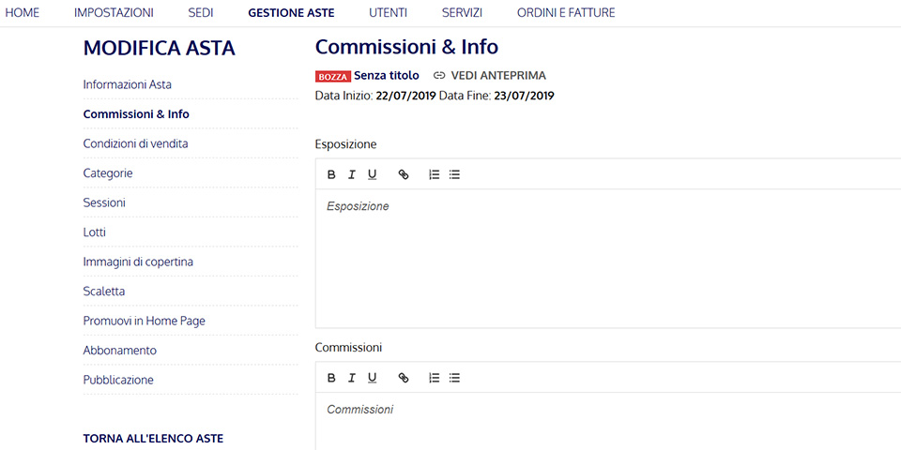Viewport: 901px width, 450px height.
Task: Click into the Commissioni text area
Action: 601,427
